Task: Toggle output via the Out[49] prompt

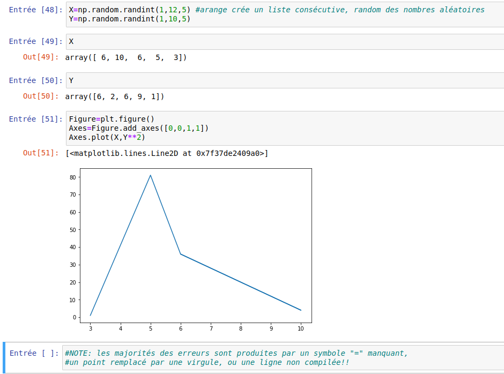Action: pyautogui.click(x=40, y=57)
